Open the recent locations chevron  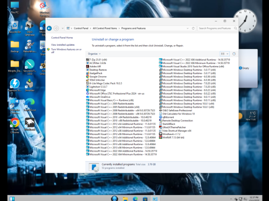point(62,28)
